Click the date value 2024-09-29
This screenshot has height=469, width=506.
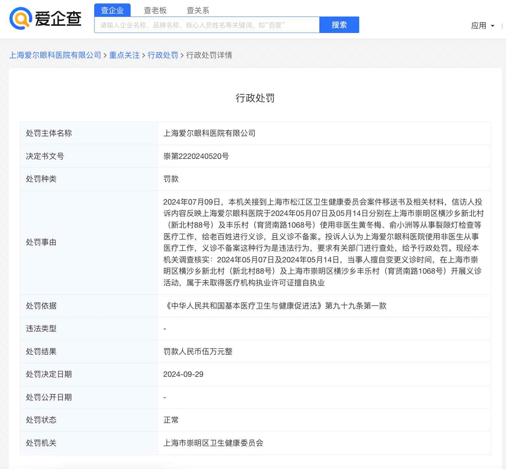pos(183,374)
